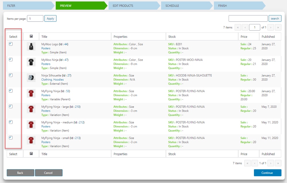Toggle checkbox for MyFlying Ninja - small

pos(11,138)
